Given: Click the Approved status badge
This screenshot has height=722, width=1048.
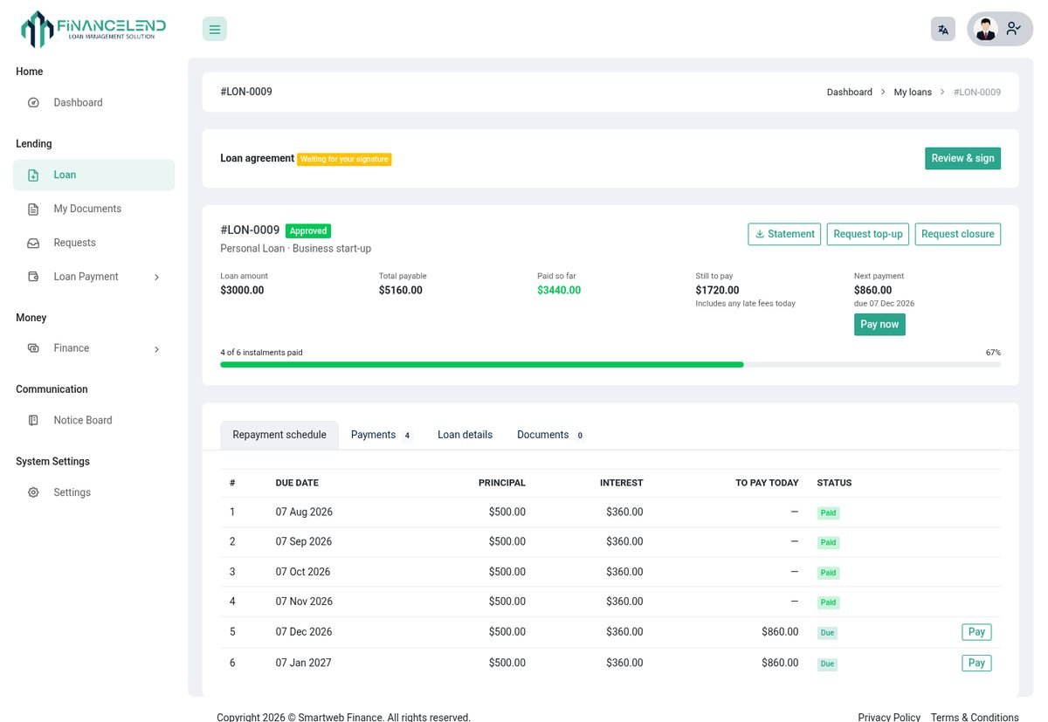Looking at the screenshot, I should click(x=308, y=231).
